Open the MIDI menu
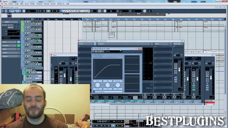 [22, 4]
